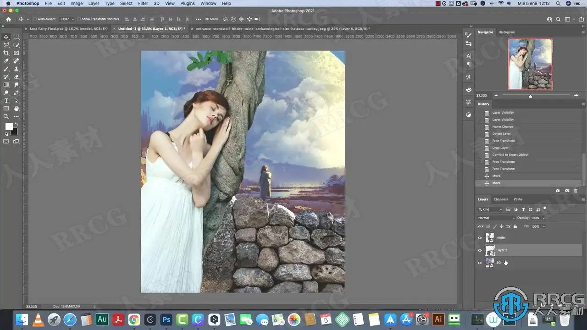Open the Normal blend mode dropdown

click(495, 218)
